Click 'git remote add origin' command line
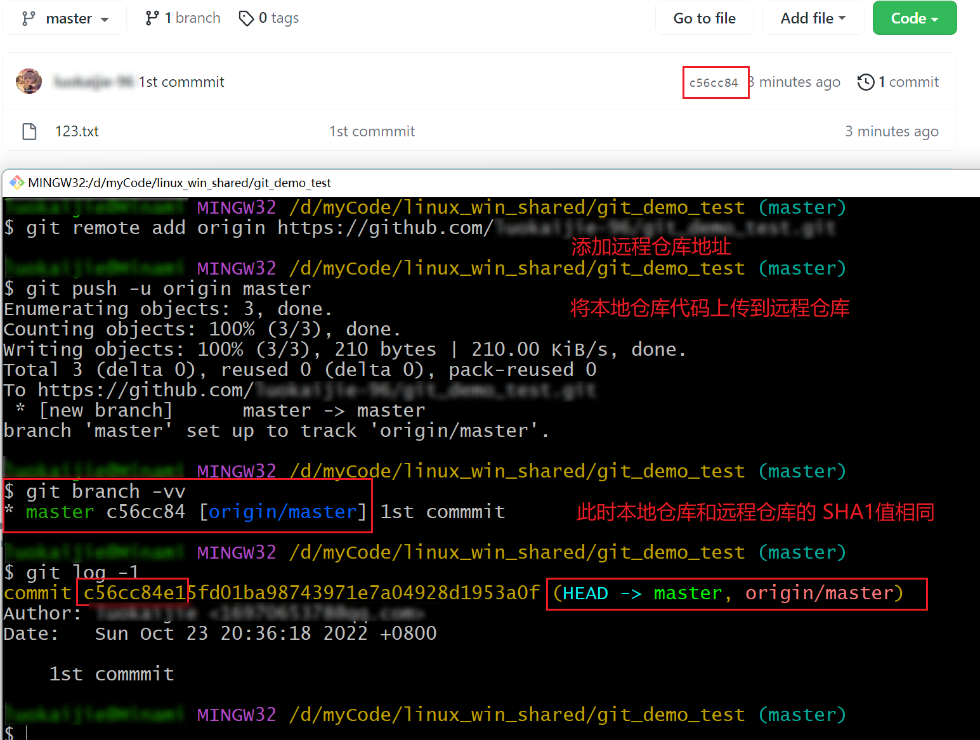Viewport: 980px width, 740px height. 420,228
